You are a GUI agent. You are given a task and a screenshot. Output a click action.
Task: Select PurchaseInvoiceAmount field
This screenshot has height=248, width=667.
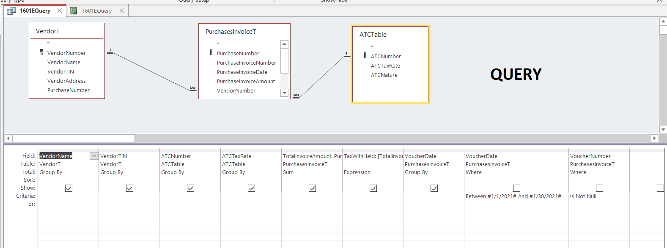(246, 81)
